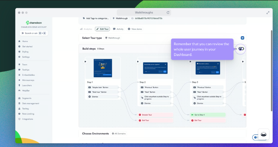Open the Walkthrough tour type dropdown
Image resolution: width=278 pixels, height=147 pixels.
pyautogui.click(x=112, y=38)
